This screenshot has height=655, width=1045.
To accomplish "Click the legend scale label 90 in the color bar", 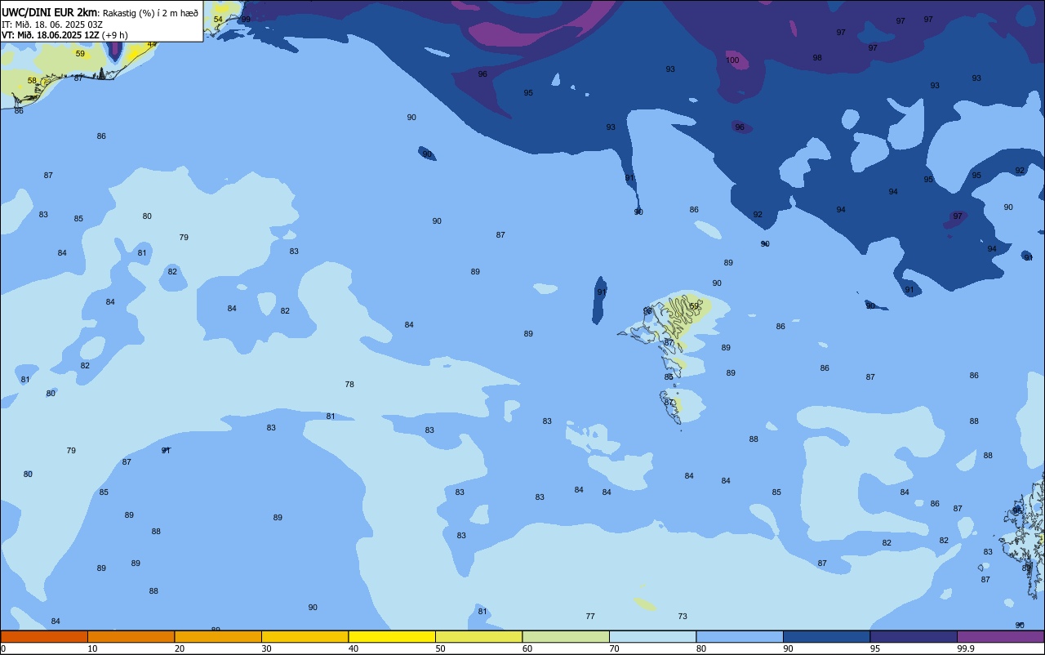I will [x=788, y=648].
